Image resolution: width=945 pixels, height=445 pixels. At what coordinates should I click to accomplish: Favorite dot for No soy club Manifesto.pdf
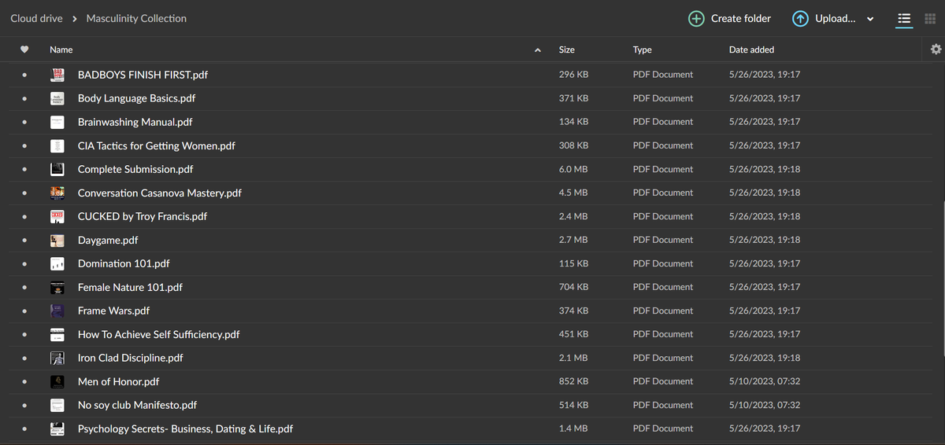24,406
